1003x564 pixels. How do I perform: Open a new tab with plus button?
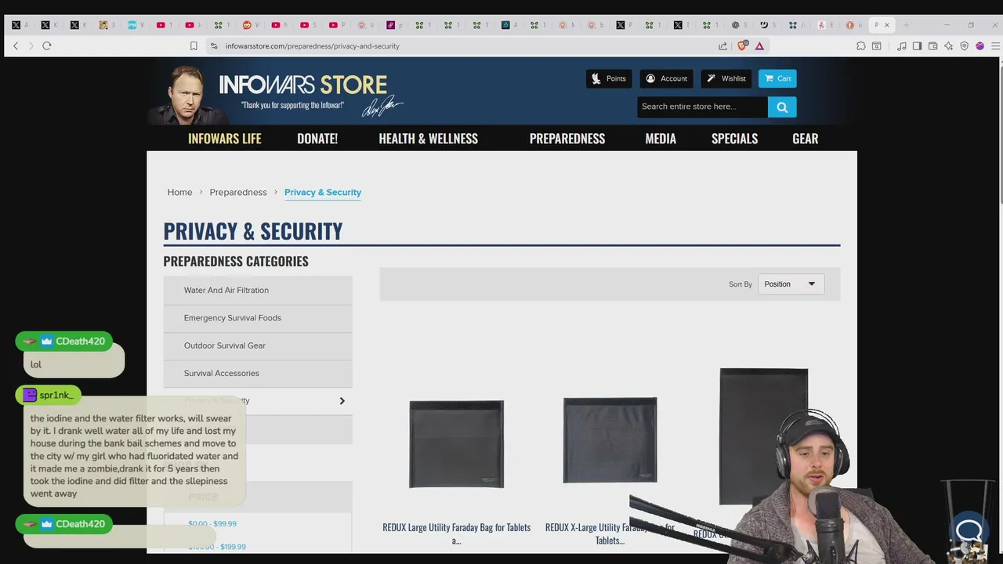click(906, 25)
